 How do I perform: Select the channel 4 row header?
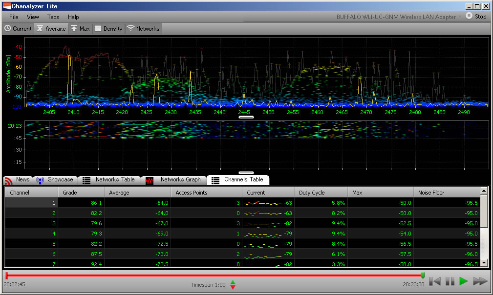(31, 234)
